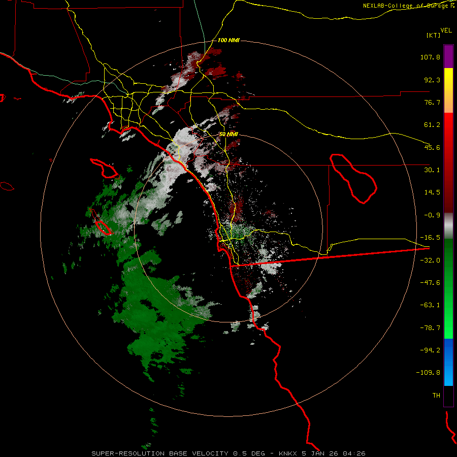Pick the purple segment of the color bar
457x457 pixels.
pyautogui.click(x=448, y=56)
